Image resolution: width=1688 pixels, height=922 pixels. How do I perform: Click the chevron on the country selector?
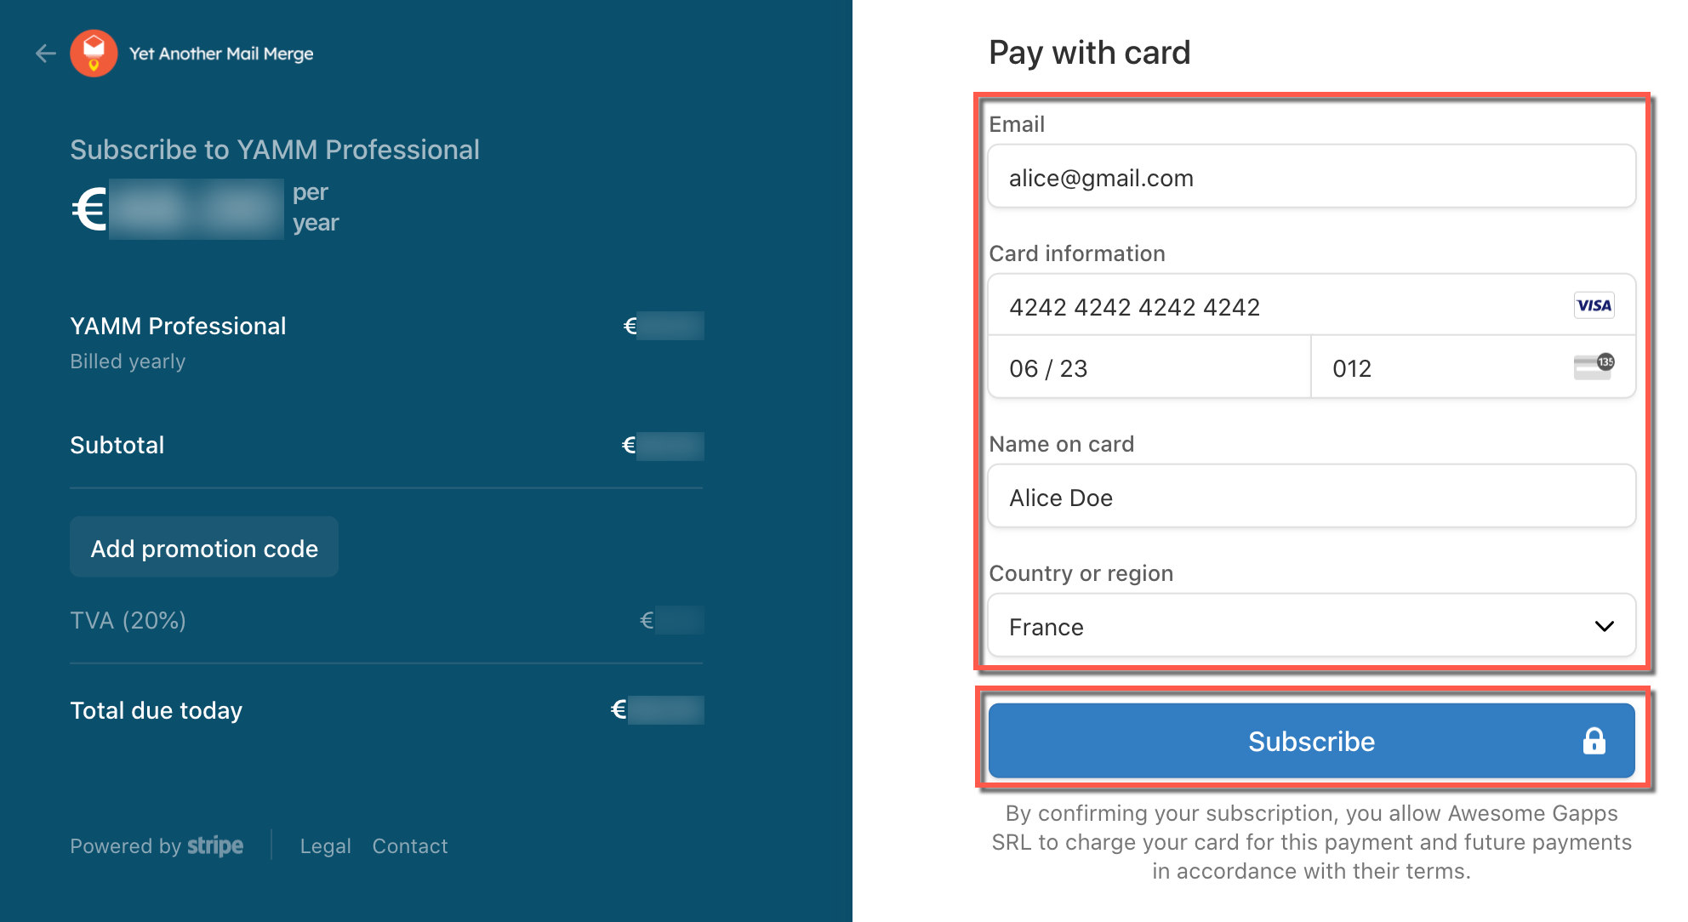[1603, 627]
